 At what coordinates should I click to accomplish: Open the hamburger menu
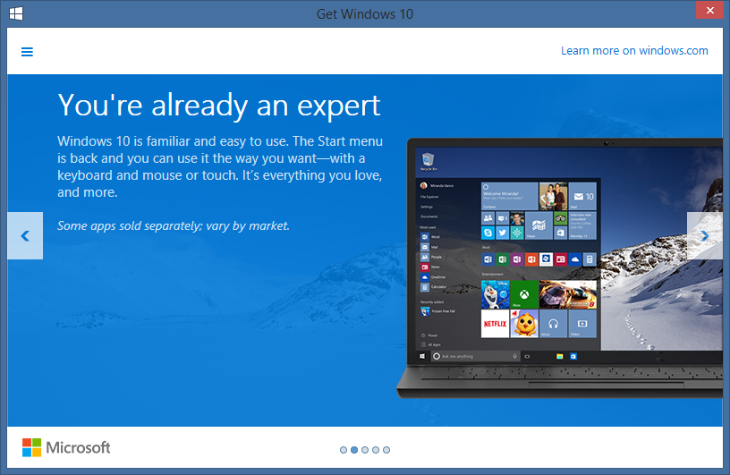click(27, 52)
